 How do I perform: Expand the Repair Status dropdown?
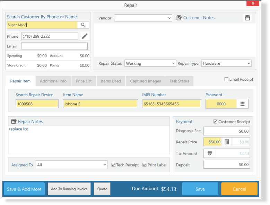[x=150, y=63]
